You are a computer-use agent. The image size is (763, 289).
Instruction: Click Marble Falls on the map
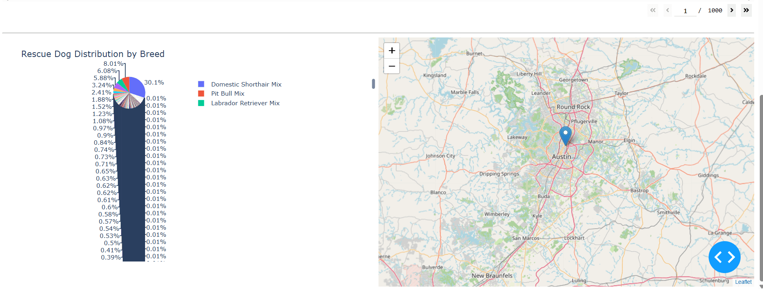464,92
